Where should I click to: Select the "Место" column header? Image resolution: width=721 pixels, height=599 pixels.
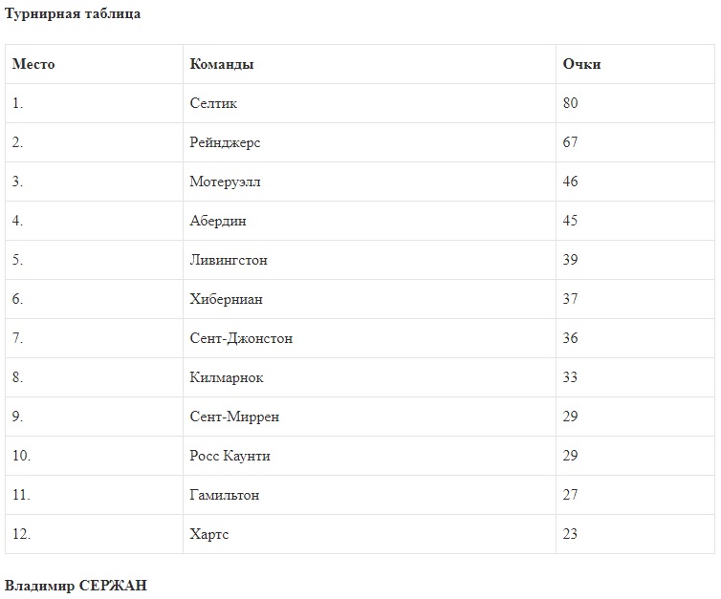coord(33,64)
